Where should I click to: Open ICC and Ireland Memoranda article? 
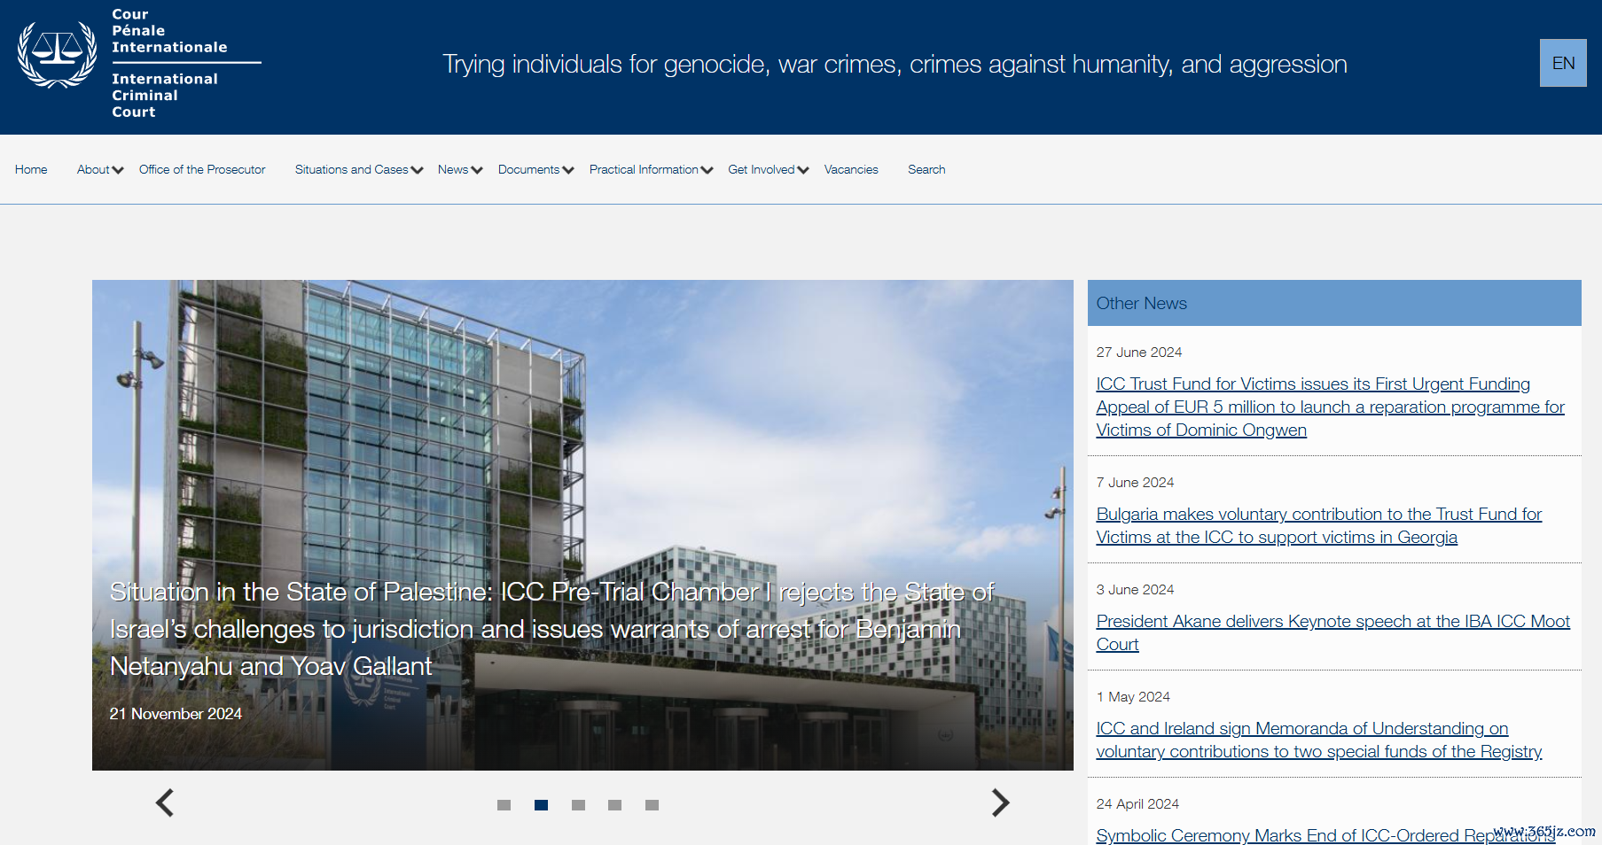(x=1319, y=740)
